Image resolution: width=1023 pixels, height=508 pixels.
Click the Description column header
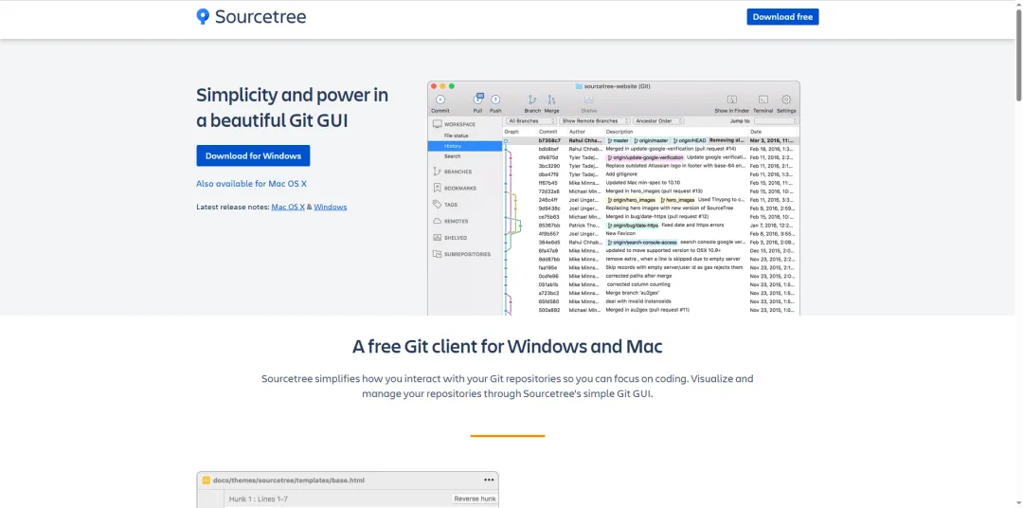point(619,132)
